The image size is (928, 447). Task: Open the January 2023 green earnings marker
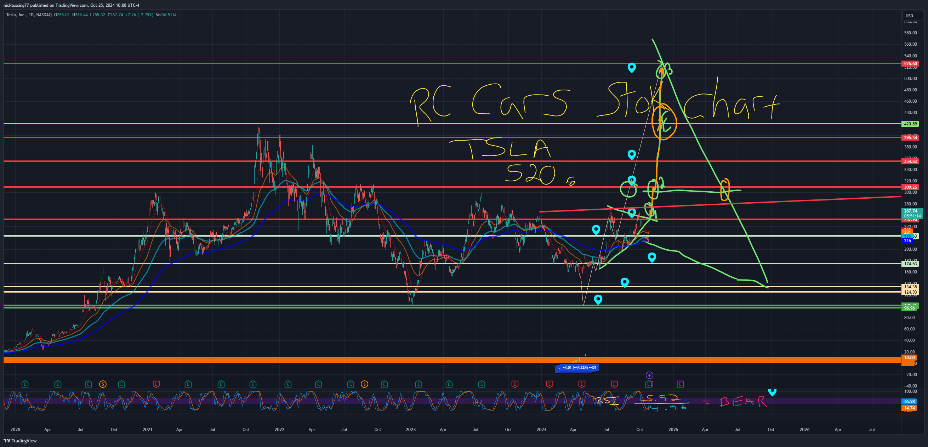(419, 384)
